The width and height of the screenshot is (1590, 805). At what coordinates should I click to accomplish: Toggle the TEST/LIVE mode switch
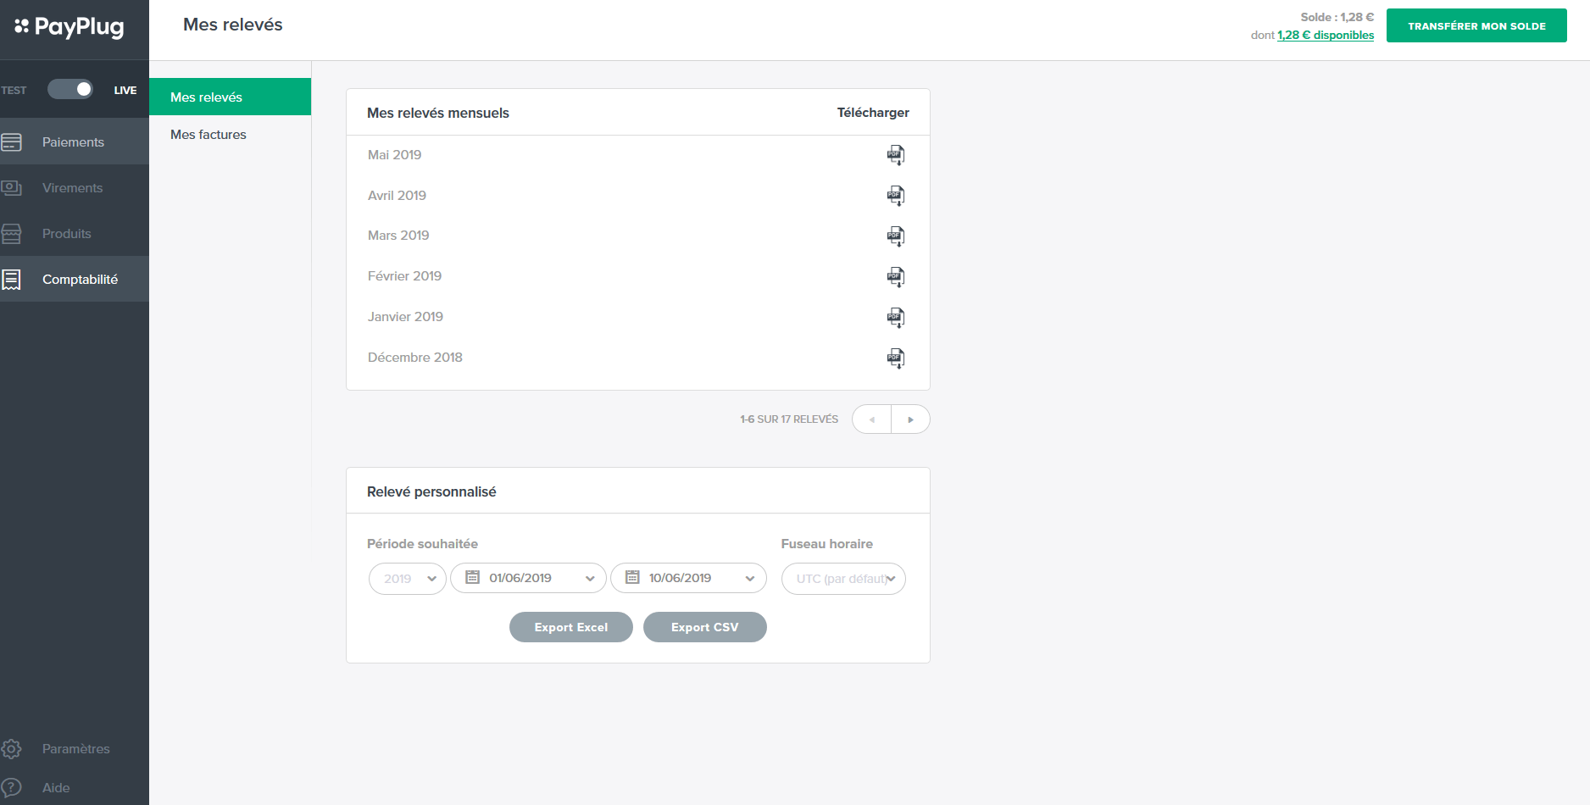[x=70, y=90]
